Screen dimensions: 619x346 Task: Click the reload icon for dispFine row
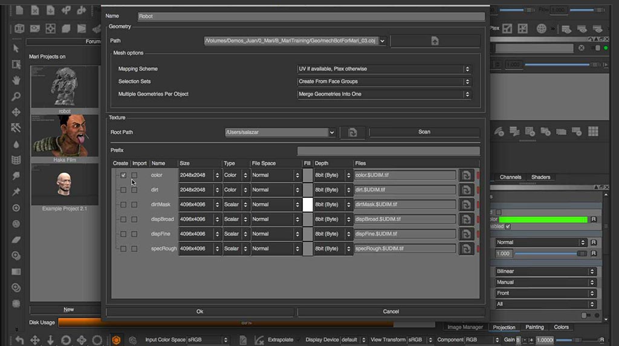pyautogui.click(x=466, y=234)
